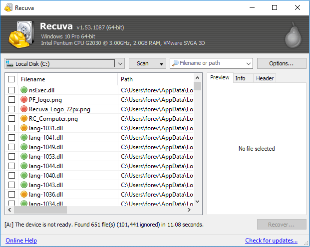The height and width of the screenshot is (247, 310).
Task: Click the green status dot beside lang-1043.dll
Action: 24,185
